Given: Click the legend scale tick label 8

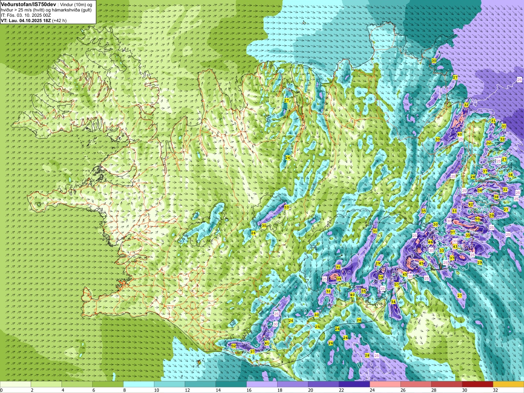Looking at the screenshot, I should click(124, 391).
